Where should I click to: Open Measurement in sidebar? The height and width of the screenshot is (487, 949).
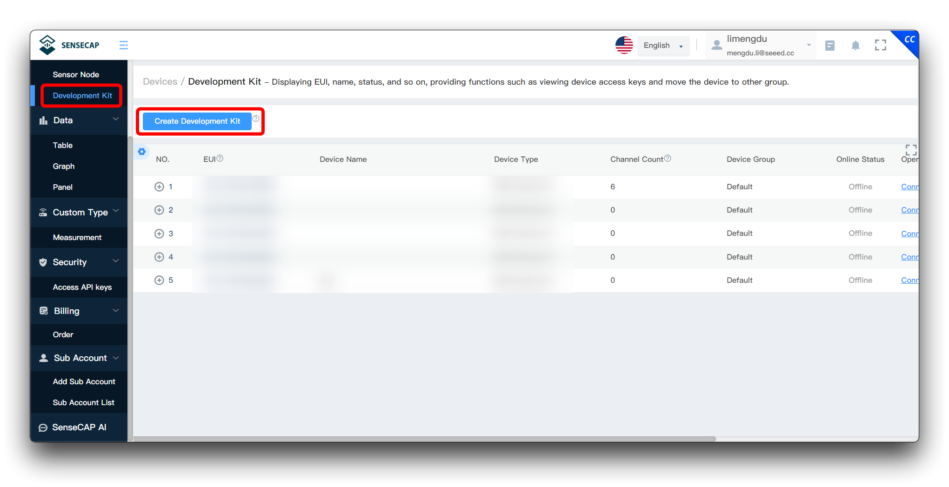(77, 237)
